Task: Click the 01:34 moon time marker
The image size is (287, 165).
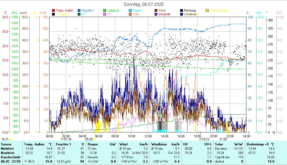Action: click(x=67, y=139)
